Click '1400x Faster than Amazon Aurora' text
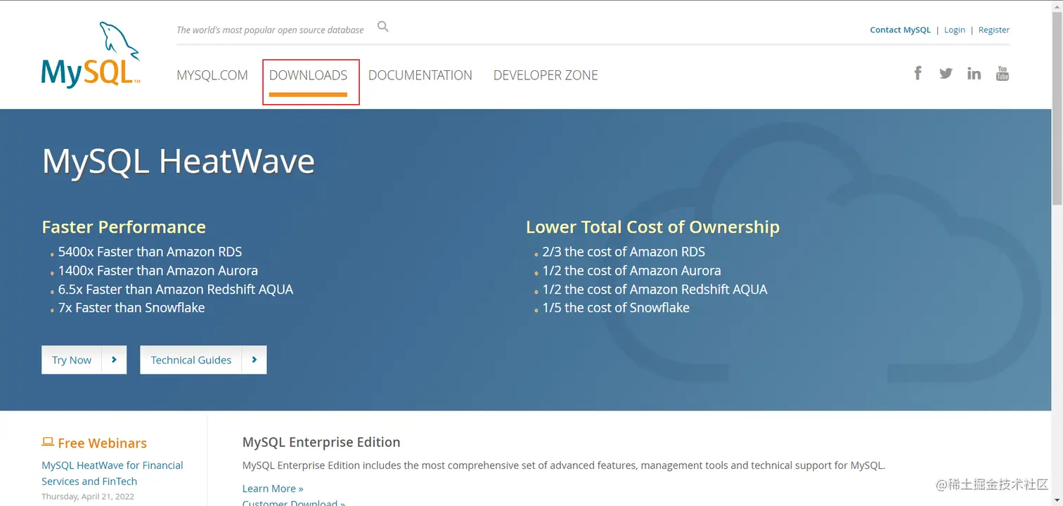Viewport: 1063px width, 506px height. [158, 271]
